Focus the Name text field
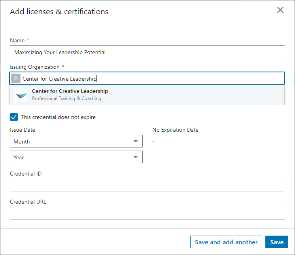The width and height of the screenshot is (295, 255). coord(147,52)
